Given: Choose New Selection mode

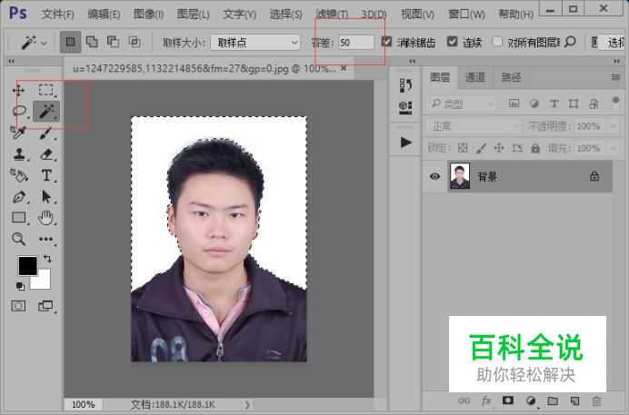Looking at the screenshot, I should pyautogui.click(x=71, y=42).
